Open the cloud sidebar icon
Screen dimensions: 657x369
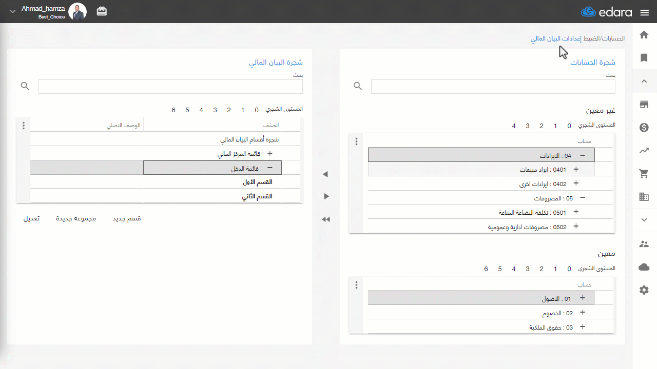pos(644,267)
